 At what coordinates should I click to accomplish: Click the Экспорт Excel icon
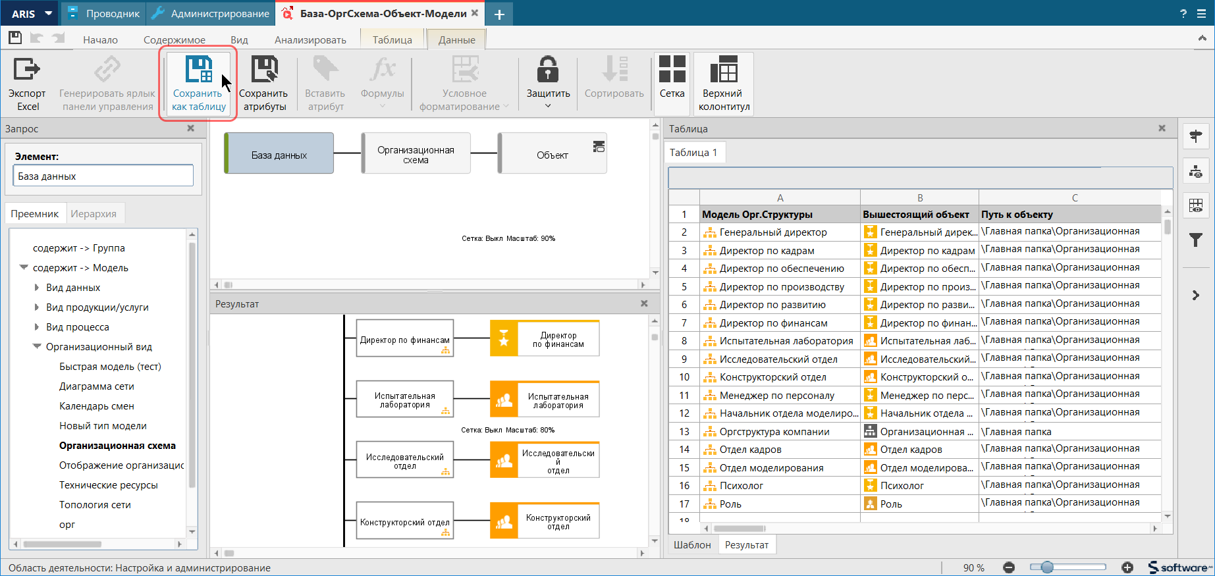[x=27, y=68]
